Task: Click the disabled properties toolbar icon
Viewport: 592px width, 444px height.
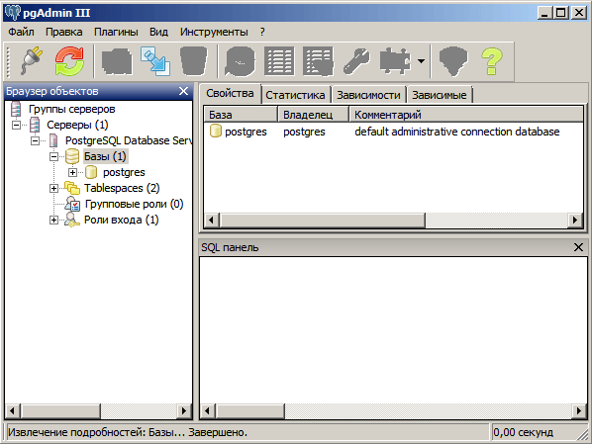Action: tap(117, 60)
